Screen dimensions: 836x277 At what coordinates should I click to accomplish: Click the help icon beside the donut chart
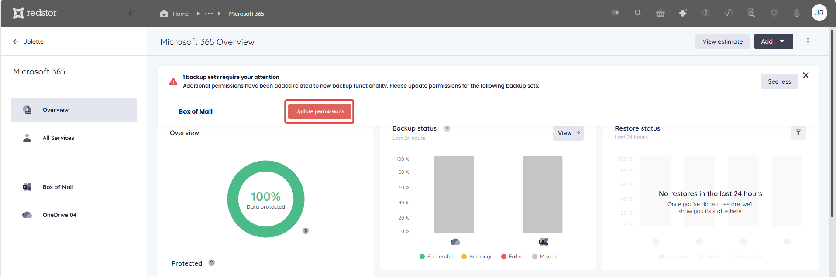(x=306, y=231)
